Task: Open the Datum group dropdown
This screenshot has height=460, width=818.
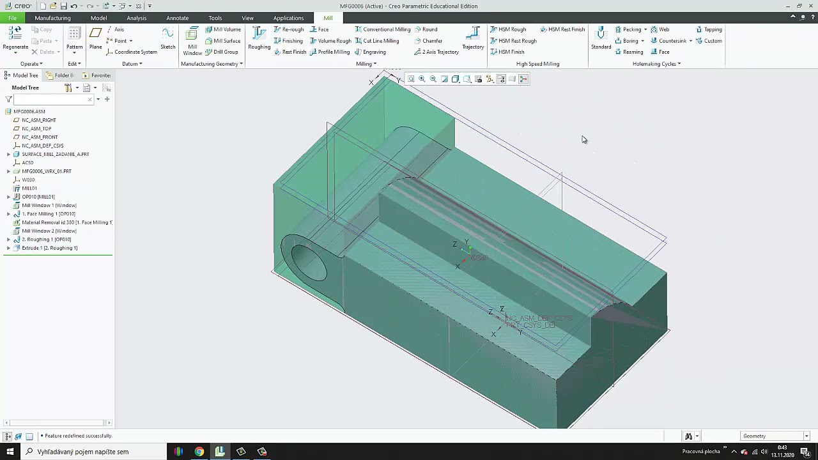Action: click(x=132, y=64)
